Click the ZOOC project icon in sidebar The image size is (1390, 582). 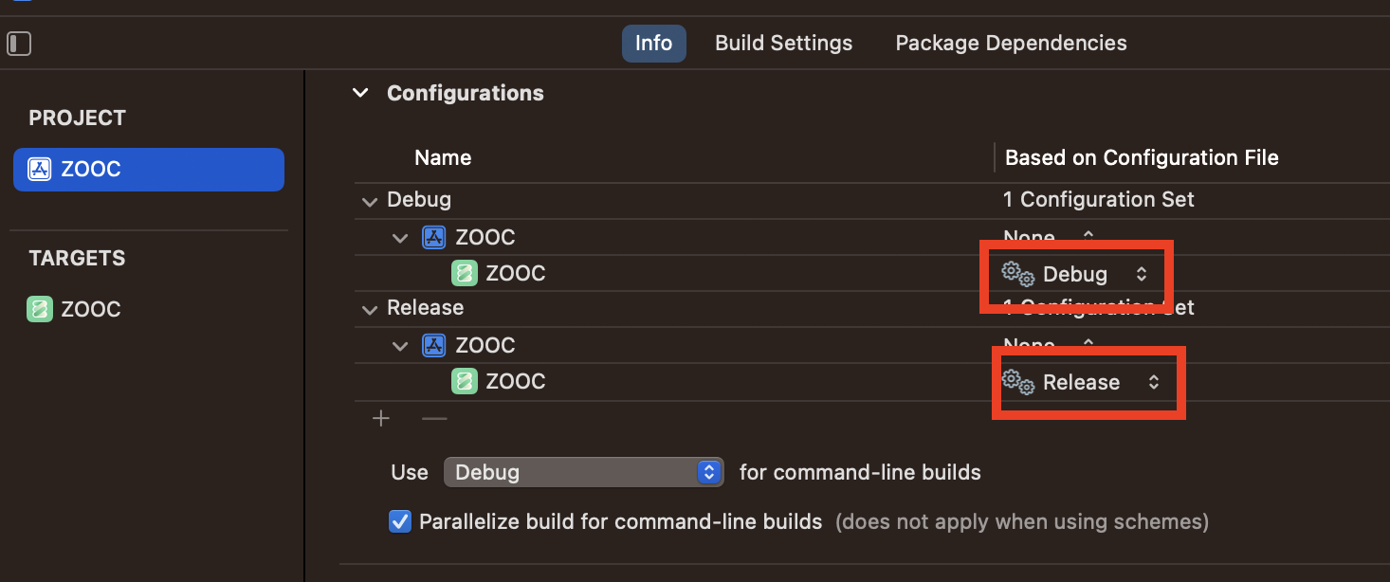click(40, 170)
